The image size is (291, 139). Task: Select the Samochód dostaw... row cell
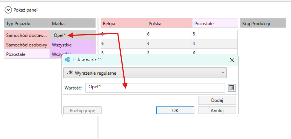pyautogui.click(x=27, y=35)
